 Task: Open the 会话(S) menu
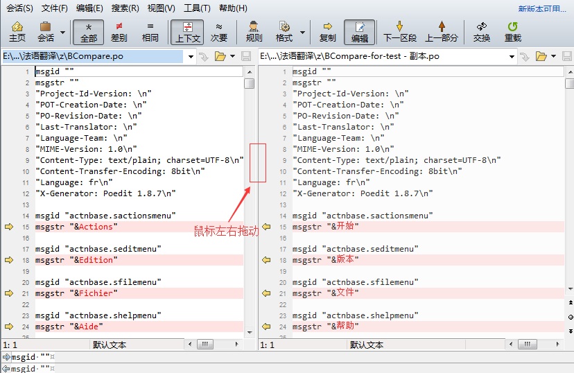[19, 8]
